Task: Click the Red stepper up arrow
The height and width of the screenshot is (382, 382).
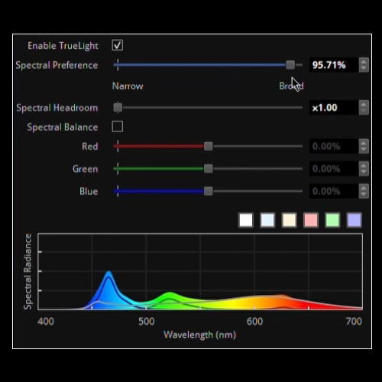Action: click(364, 143)
